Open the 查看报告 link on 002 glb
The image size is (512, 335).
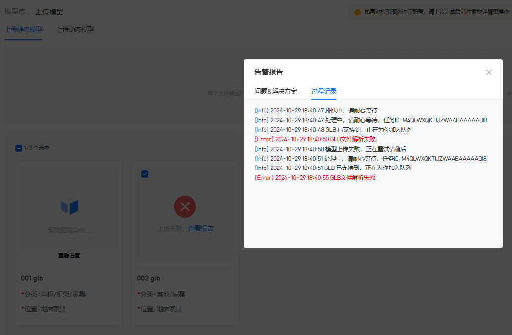point(201,228)
